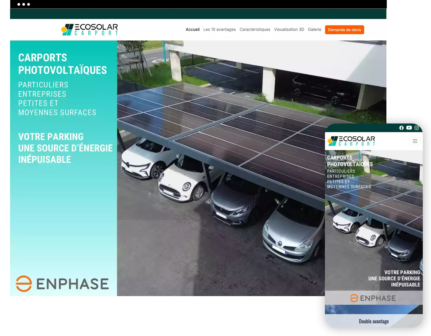Image resolution: width=431 pixels, height=336 pixels.
Task: Open Les 10 avantages page
Action: [x=219, y=30]
